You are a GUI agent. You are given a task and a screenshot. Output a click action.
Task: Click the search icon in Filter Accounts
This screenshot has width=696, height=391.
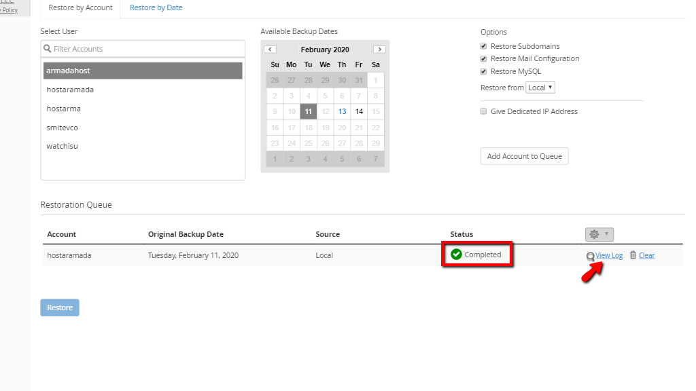[x=48, y=49]
